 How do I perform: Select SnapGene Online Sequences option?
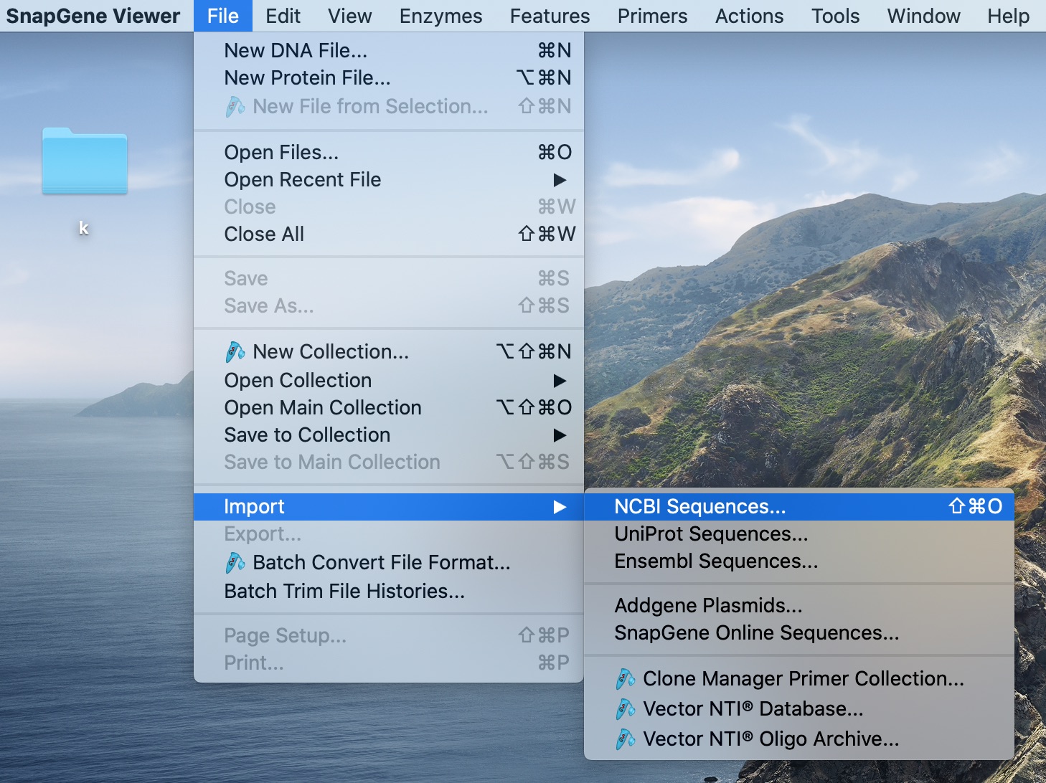(x=756, y=633)
